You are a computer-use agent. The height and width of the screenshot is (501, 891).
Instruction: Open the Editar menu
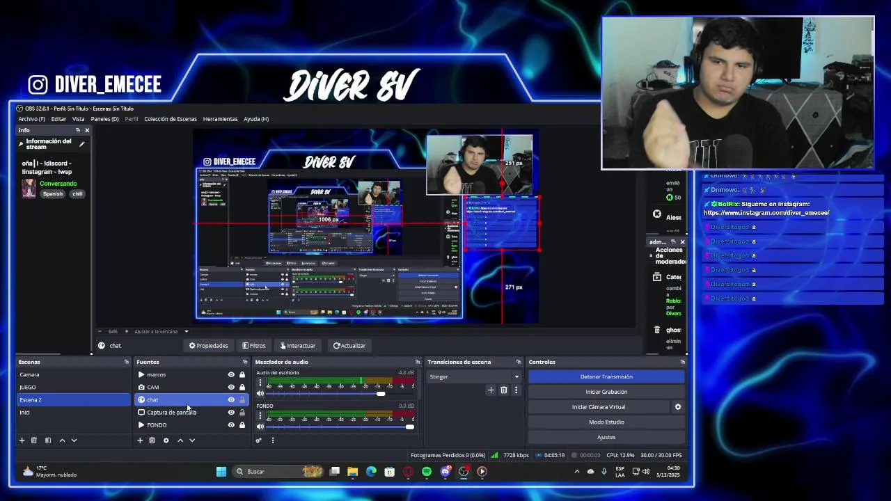(x=58, y=119)
